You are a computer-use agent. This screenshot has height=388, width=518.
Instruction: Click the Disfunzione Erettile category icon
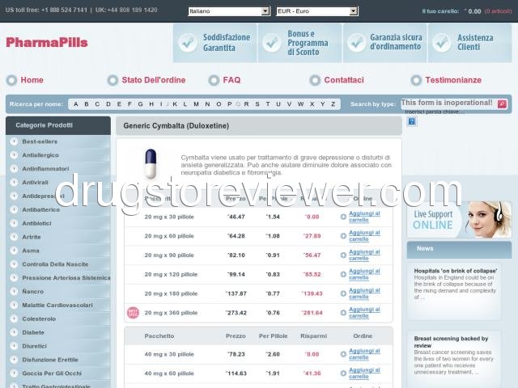pos(14,360)
